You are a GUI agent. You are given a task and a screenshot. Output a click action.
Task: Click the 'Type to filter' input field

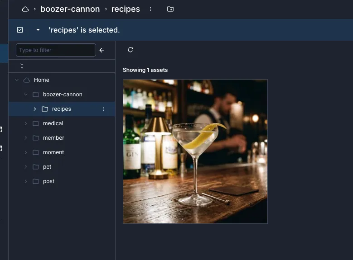click(56, 50)
